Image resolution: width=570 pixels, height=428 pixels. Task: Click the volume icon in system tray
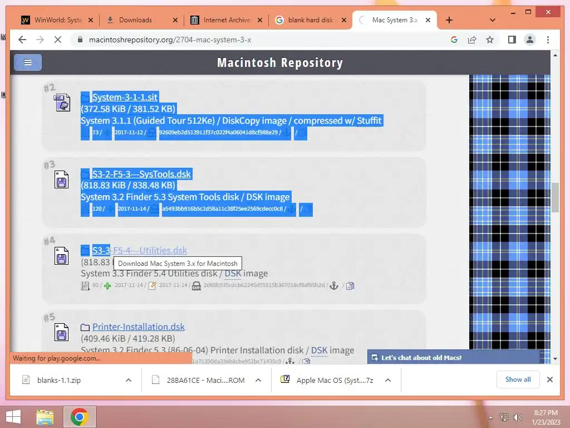click(x=517, y=417)
